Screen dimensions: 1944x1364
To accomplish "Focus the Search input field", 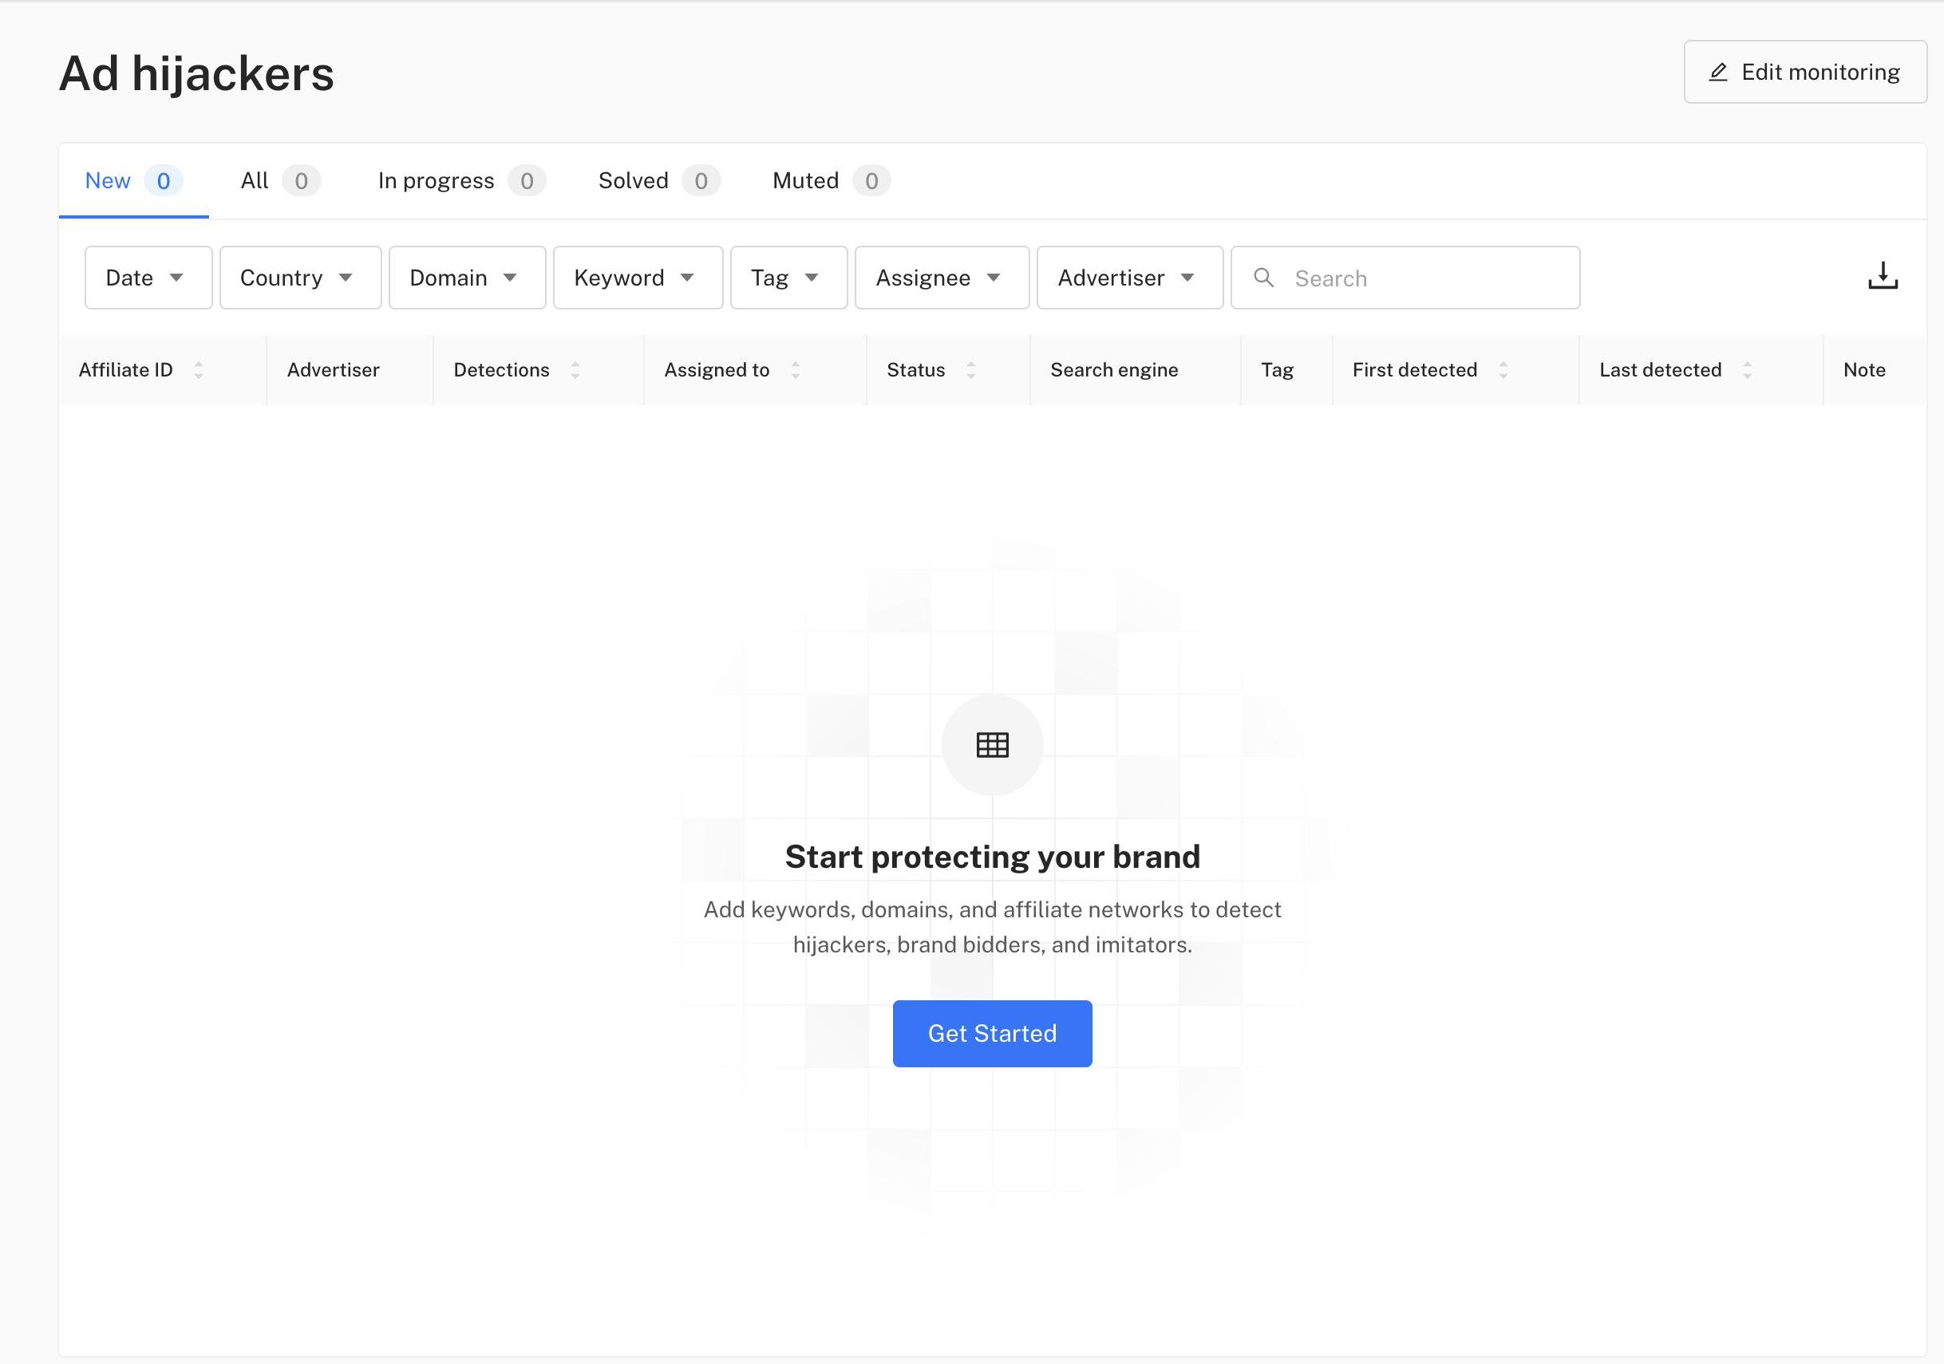I will pyautogui.click(x=1405, y=278).
